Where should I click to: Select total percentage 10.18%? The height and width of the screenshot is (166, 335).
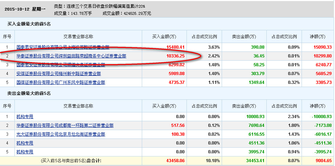tap(213, 161)
